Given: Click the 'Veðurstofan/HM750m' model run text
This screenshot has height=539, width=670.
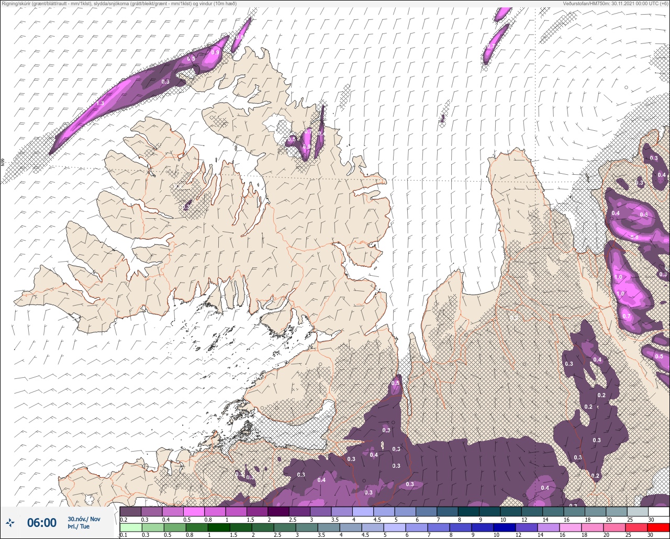Looking at the screenshot, I should (616, 4).
